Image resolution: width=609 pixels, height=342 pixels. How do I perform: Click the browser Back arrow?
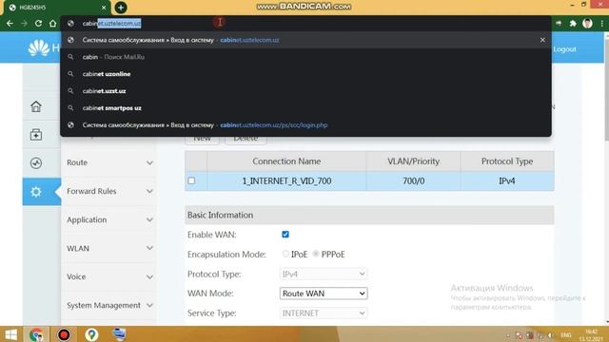pyautogui.click(x=10, y=23)
